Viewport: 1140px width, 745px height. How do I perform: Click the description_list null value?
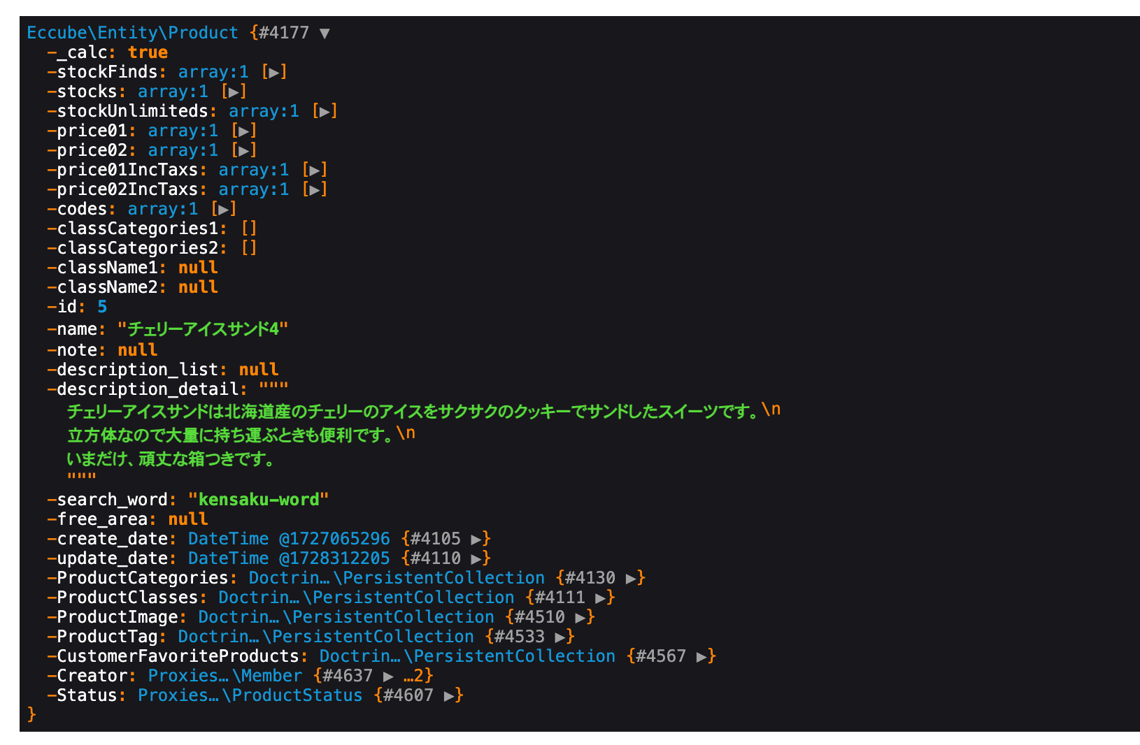(259, 370)
